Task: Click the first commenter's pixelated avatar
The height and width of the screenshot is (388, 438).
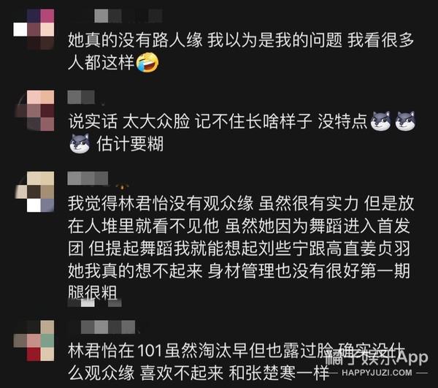Action: click(x=34, y=29)
